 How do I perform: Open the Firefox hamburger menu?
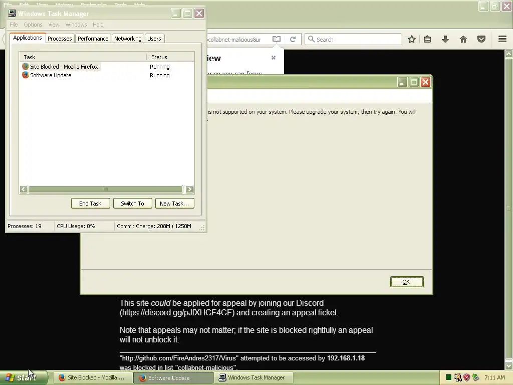pyautogui.click(x=502, y=39)
